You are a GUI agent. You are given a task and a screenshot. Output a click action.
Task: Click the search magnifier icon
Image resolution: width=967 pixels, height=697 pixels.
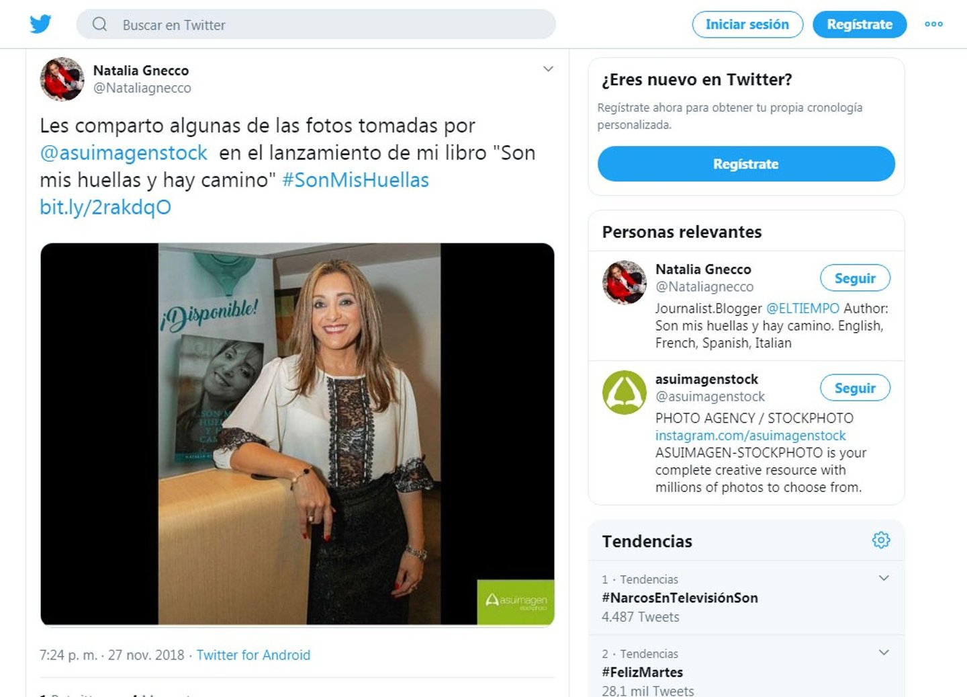(x=100, y=24)
